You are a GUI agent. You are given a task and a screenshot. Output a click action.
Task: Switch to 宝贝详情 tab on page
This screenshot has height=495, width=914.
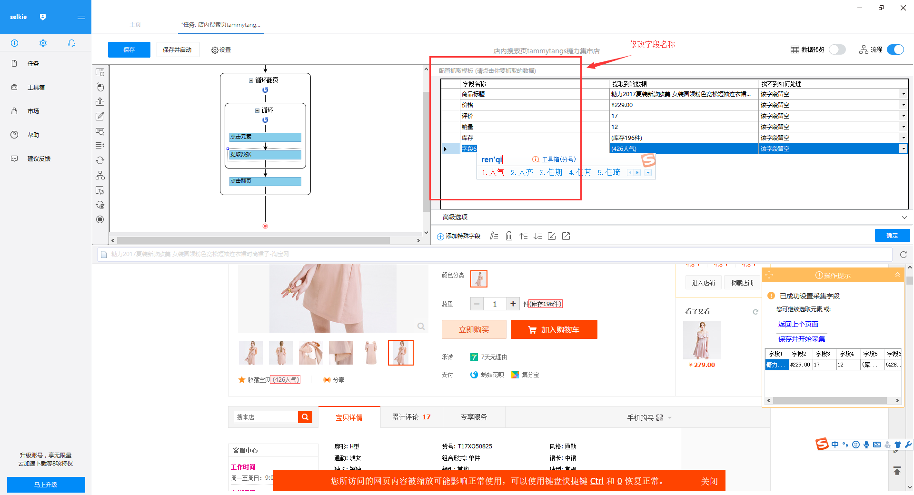(x=349, y=417)
